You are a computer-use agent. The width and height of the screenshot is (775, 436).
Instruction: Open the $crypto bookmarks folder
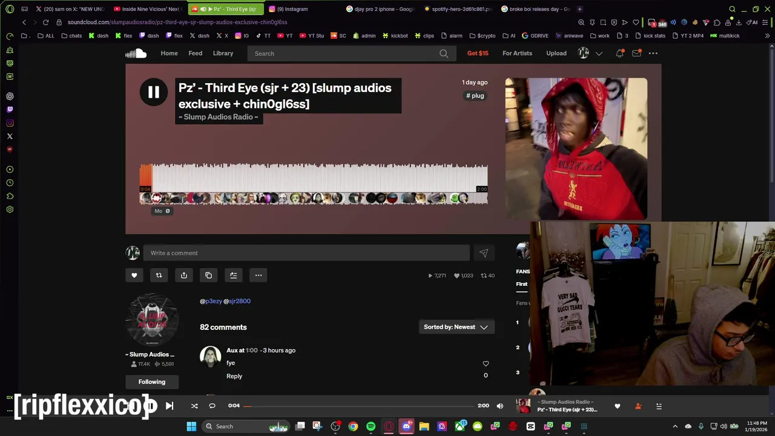482,36
